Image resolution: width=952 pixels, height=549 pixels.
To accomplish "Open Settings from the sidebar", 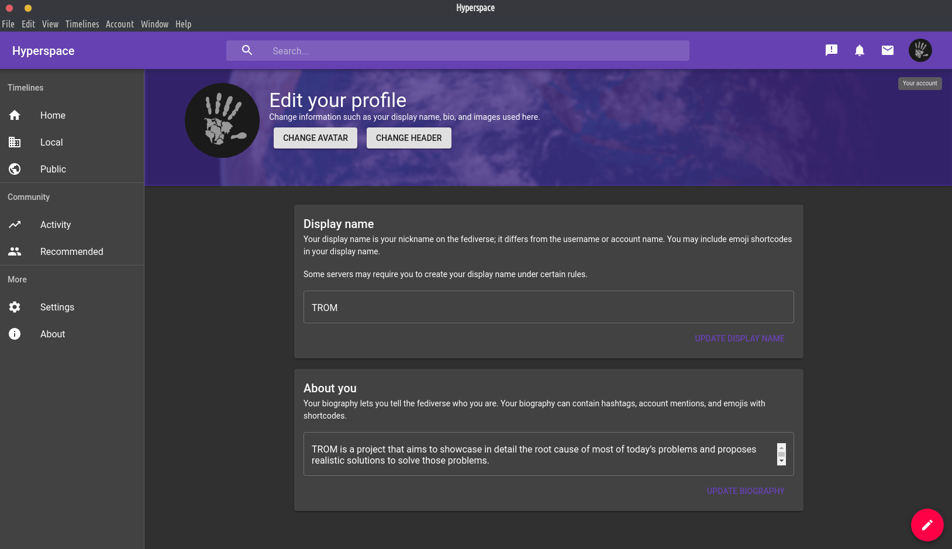I will point(57,307).
